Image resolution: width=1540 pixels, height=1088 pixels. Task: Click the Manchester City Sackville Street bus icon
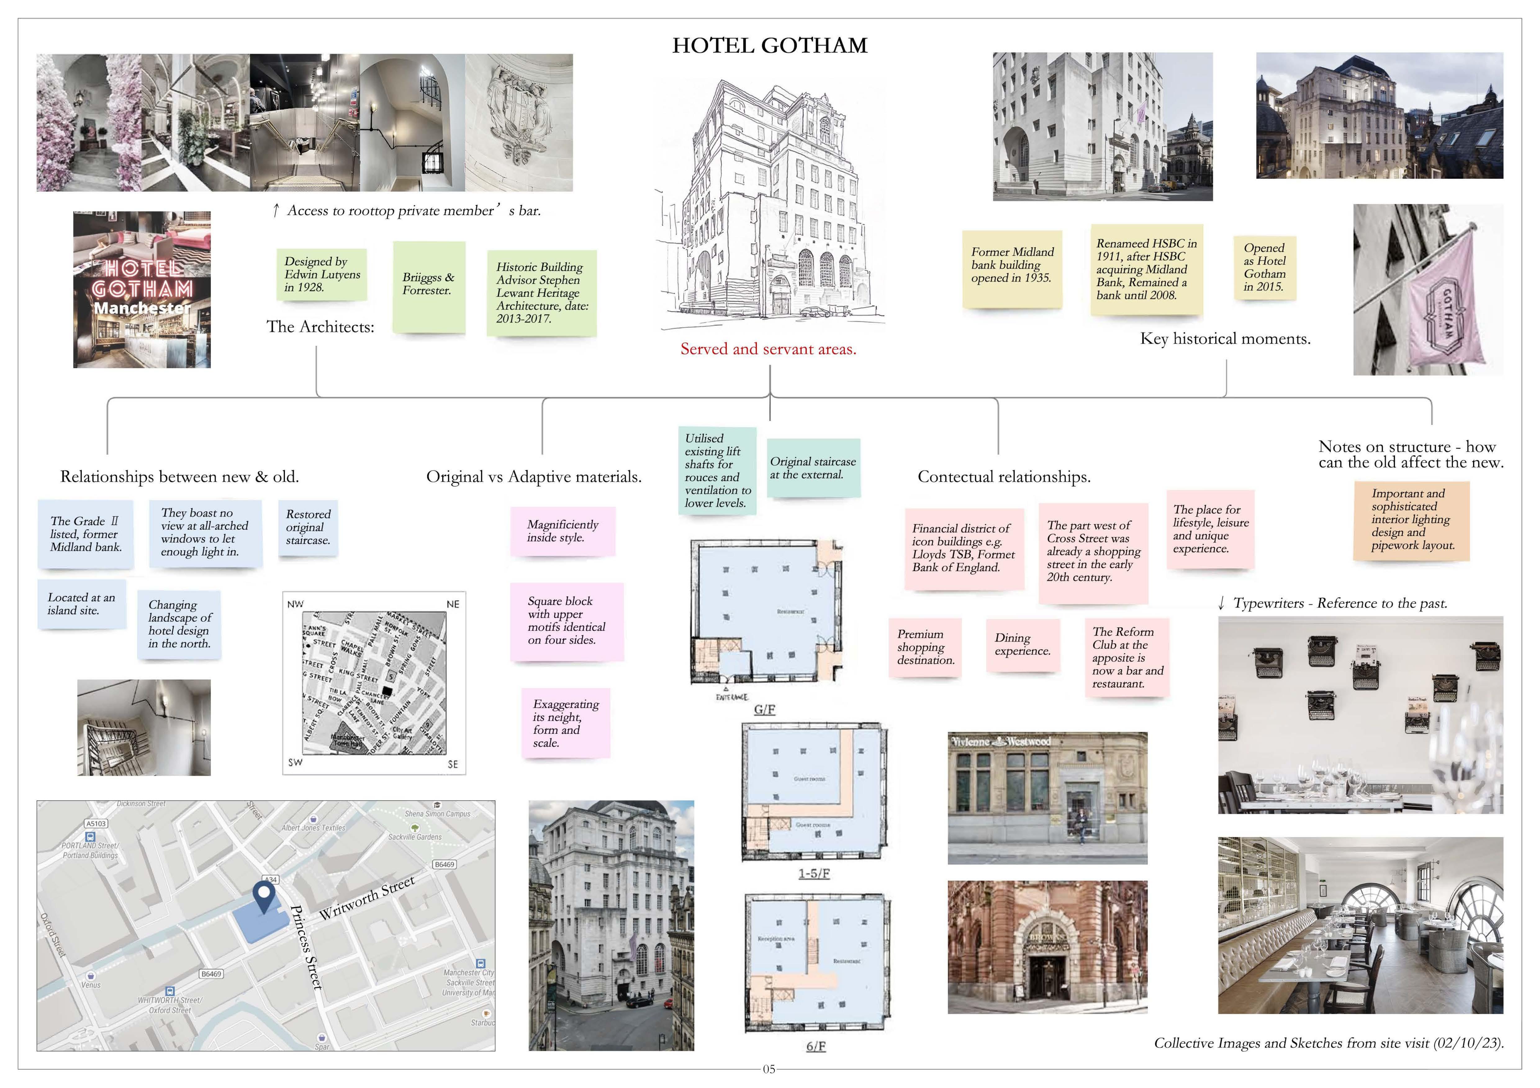pyautogui.click(x=481, y=963)
